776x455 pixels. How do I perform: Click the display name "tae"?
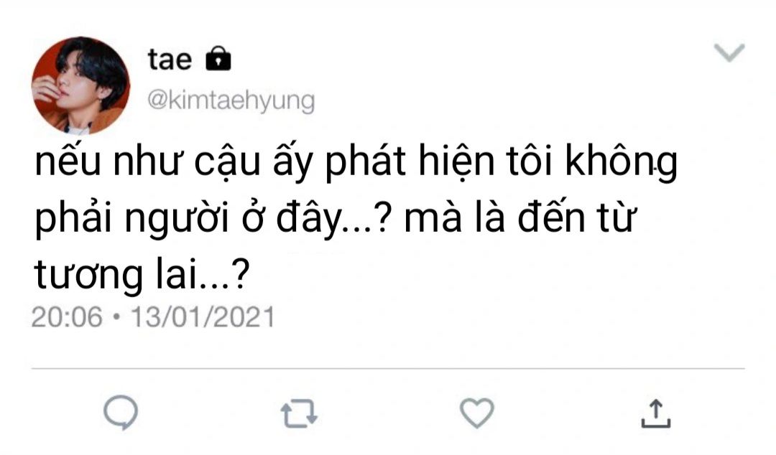[170, 60]
